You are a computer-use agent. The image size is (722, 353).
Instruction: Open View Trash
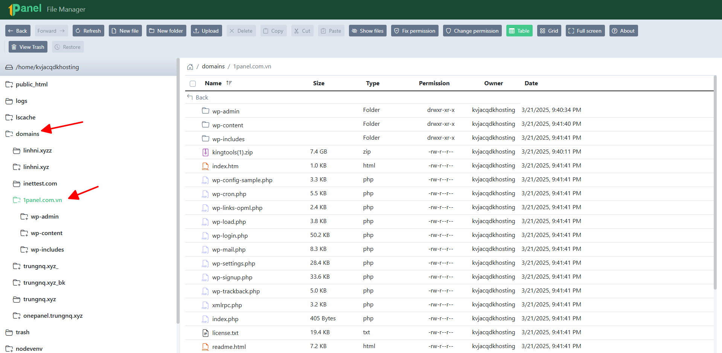(28, 47)
